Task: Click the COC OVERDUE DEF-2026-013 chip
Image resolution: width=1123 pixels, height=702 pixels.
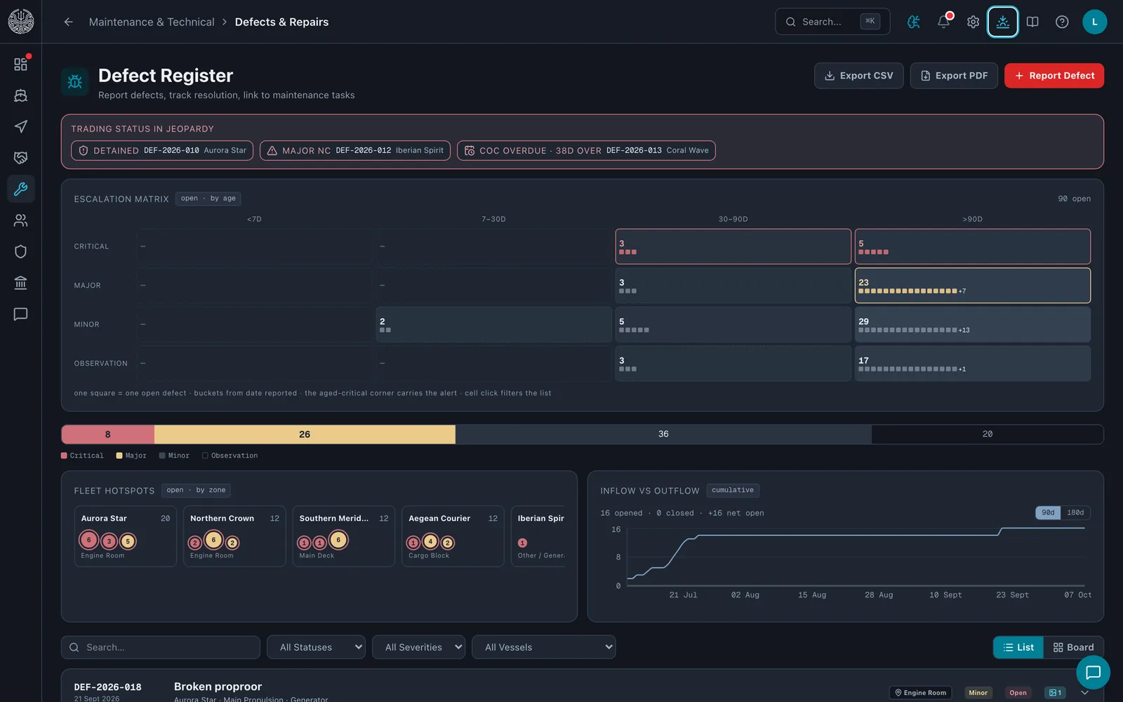Action: 586,150
